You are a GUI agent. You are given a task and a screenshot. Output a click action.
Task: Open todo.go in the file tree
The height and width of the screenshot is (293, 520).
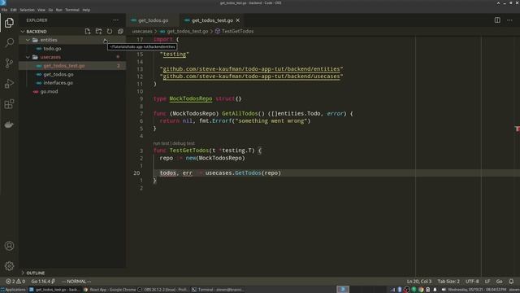[52, 49]
